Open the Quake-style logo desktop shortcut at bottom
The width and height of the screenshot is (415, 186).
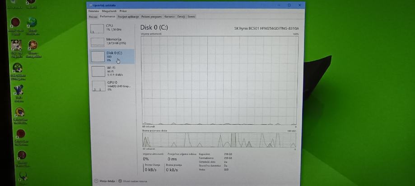(x=23, y=176)
